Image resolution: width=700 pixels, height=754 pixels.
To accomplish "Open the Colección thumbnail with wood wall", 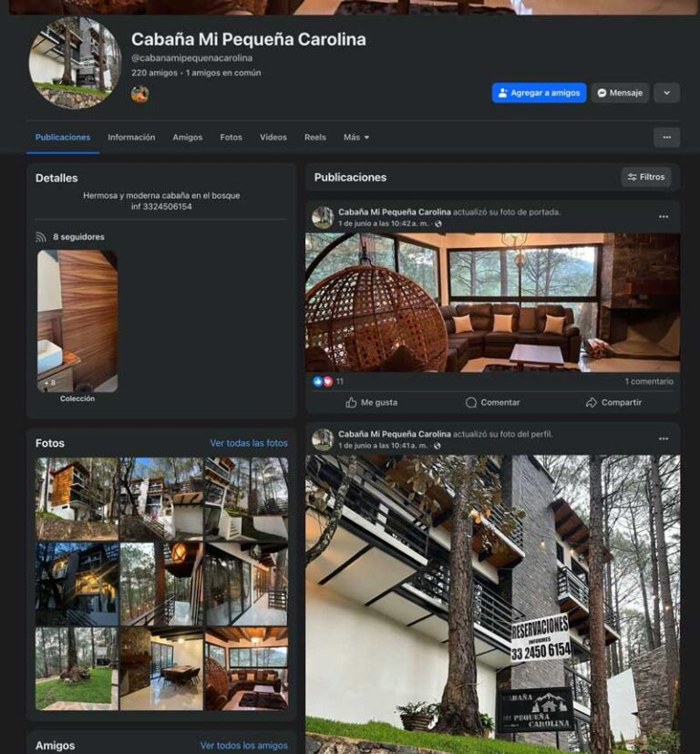I will (x=77, y=321).
